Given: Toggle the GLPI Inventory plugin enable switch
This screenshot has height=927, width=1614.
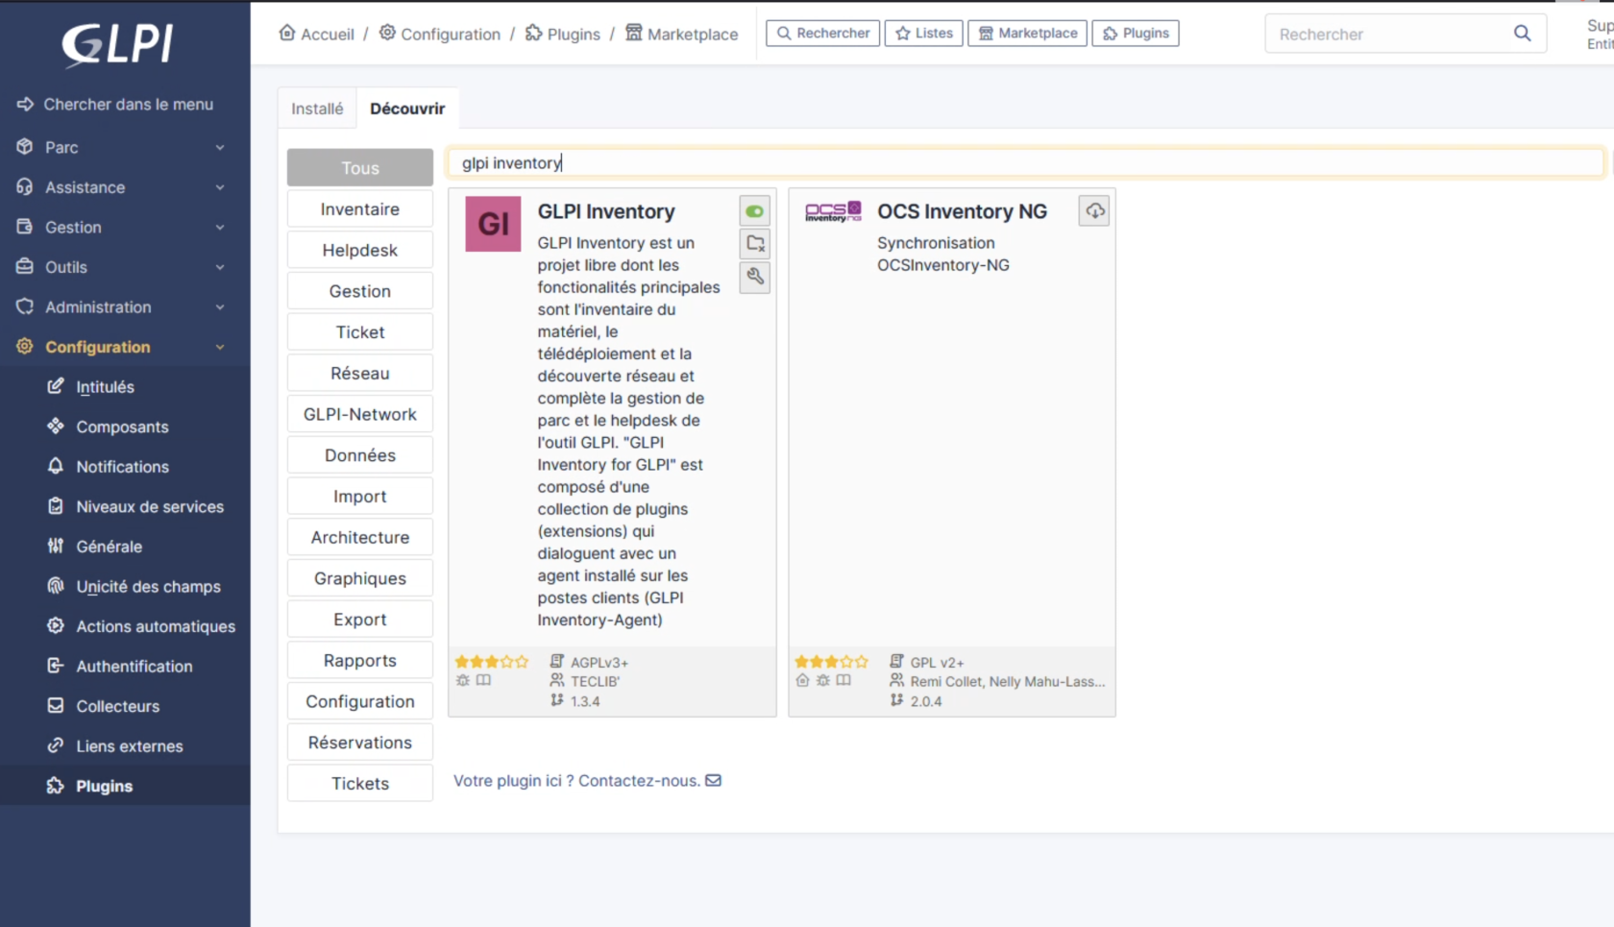Looking at the screenshot, I should tap(754, 211).
